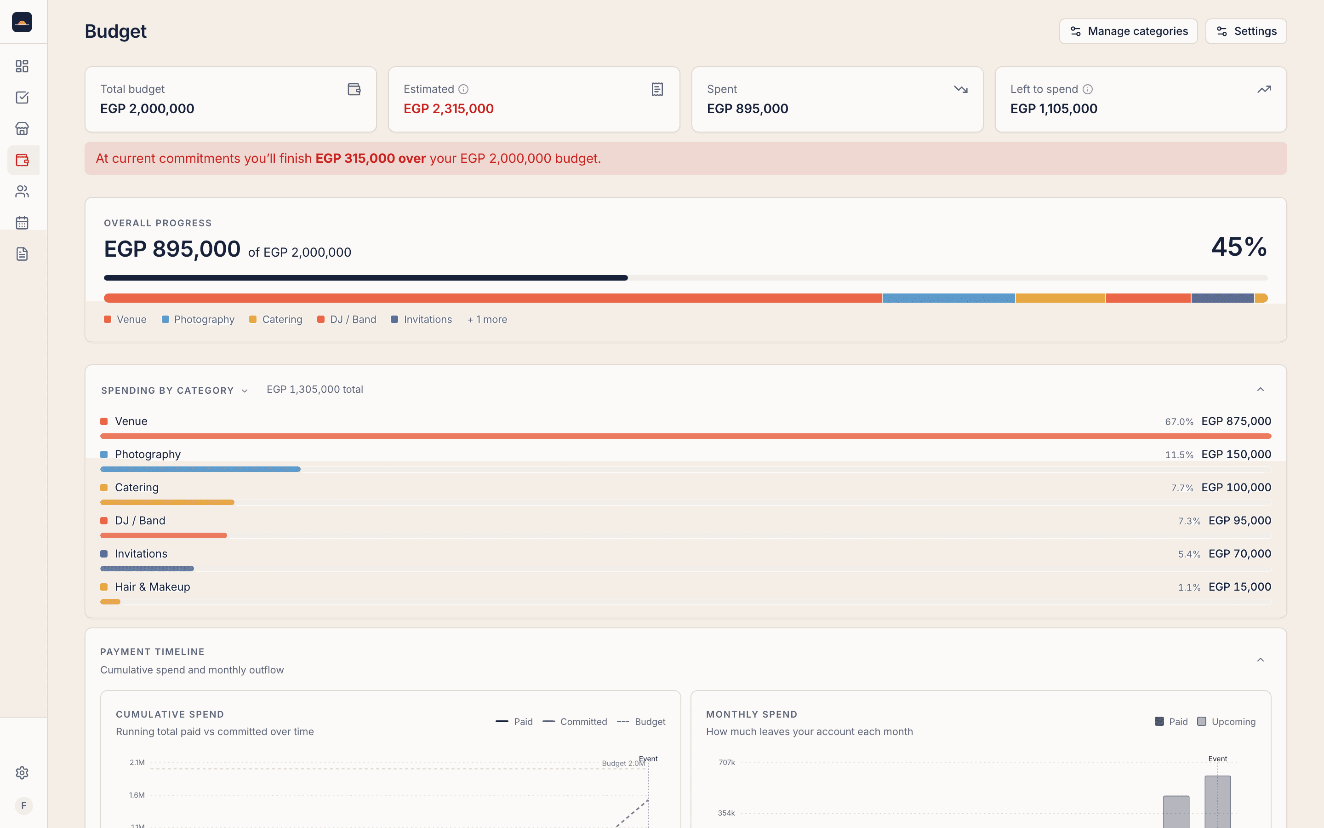Open the user avatar labeled F
The image size is (1324, 828).
23,805
